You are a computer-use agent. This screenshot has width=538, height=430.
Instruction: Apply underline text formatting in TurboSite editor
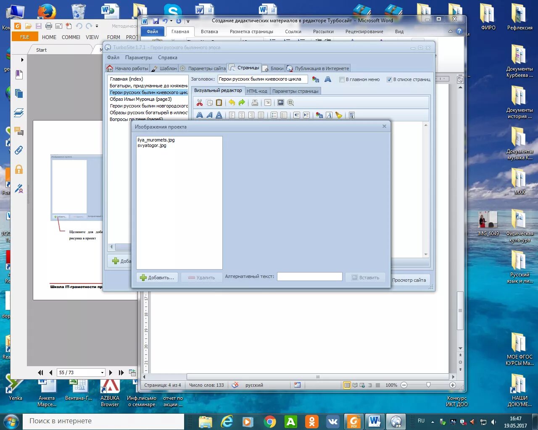click(219, 115)
